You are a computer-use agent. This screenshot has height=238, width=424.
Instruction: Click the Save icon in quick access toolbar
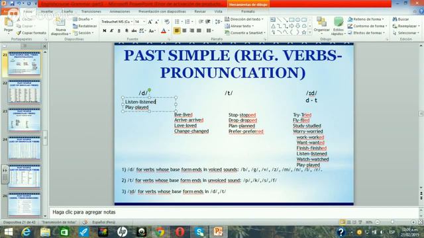(12, 3)
